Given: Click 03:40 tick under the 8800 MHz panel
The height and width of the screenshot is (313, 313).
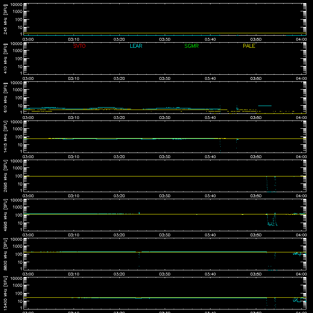Looking at the screenshot, I should [x=210, y=274].
